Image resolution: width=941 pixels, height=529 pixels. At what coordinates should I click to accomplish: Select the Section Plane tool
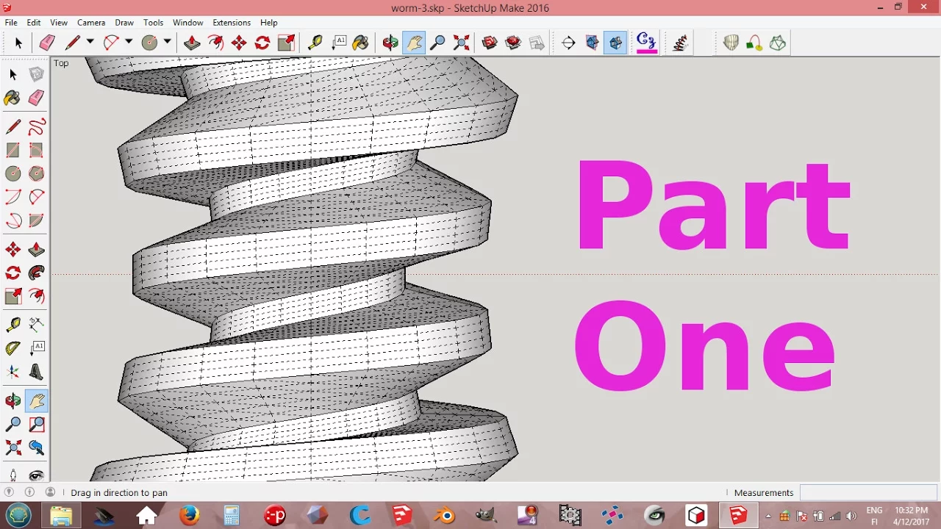pyautogui.click(x=568, y=43)
